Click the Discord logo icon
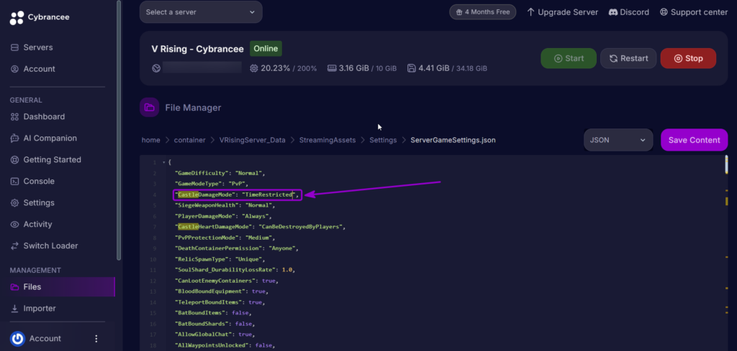The image size is (737, 351). coord(613,12)
